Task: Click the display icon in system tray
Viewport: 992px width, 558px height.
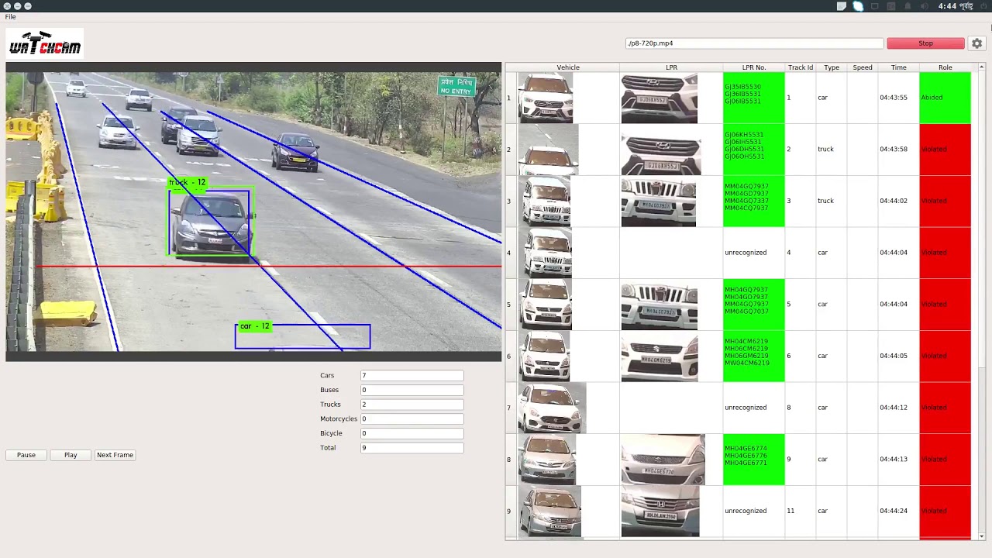Action: (875, 6)
